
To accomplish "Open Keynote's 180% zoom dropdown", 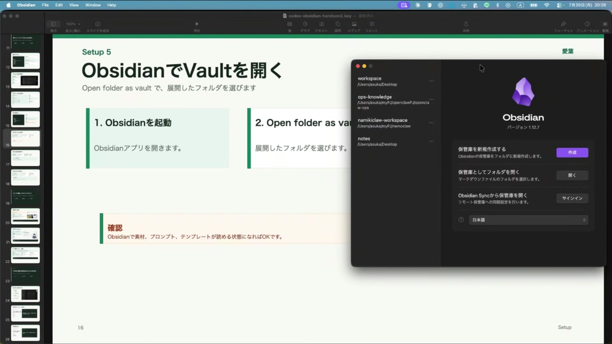I will point(73,24).
